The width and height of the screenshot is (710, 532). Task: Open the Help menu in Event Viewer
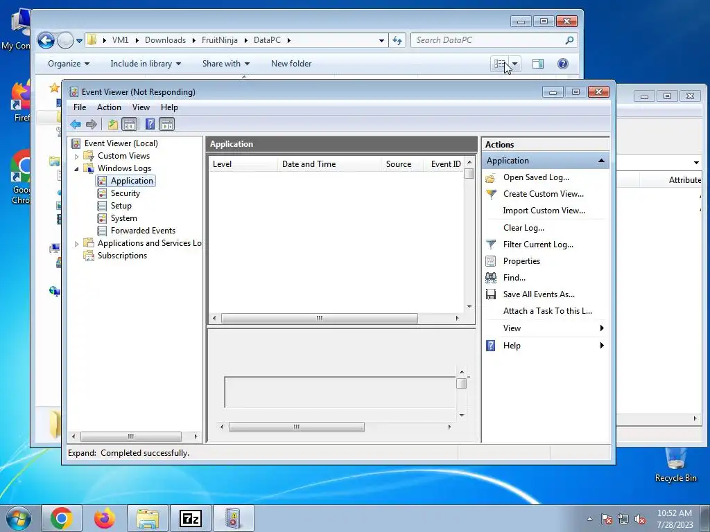tap(169, 107)
